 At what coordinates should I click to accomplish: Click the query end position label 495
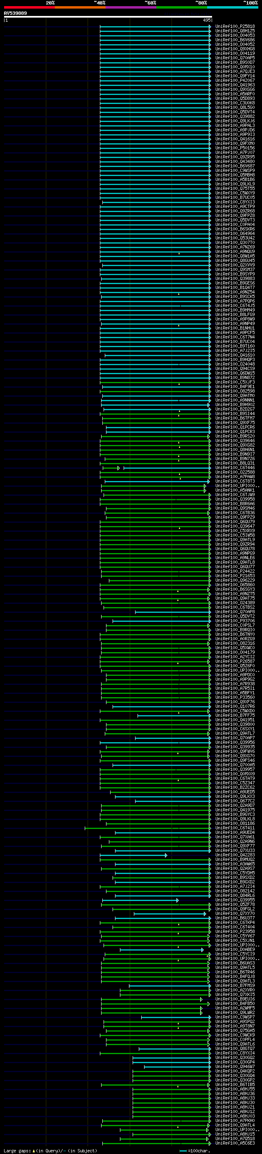tap(206, 20)
